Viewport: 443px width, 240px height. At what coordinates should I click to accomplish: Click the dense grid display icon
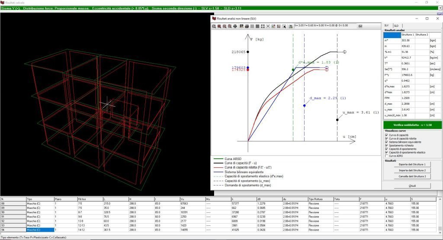point(257,26)
